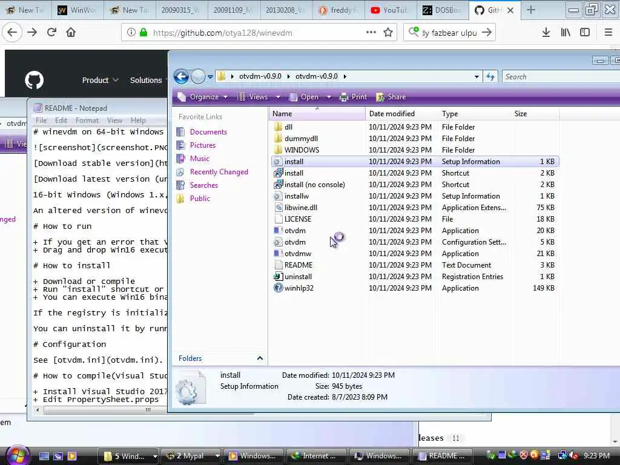620x465 pixels.
Task: Switch to the YouTube browser tab
Action: pos(390,10)
